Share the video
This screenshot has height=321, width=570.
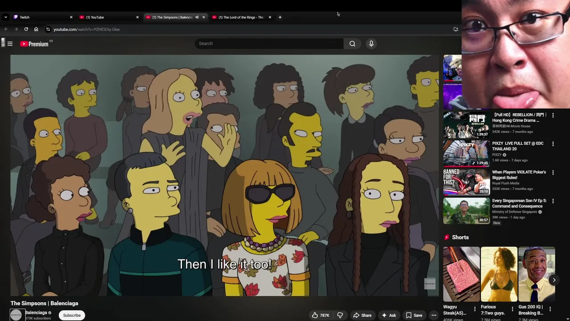coord(362,315)
